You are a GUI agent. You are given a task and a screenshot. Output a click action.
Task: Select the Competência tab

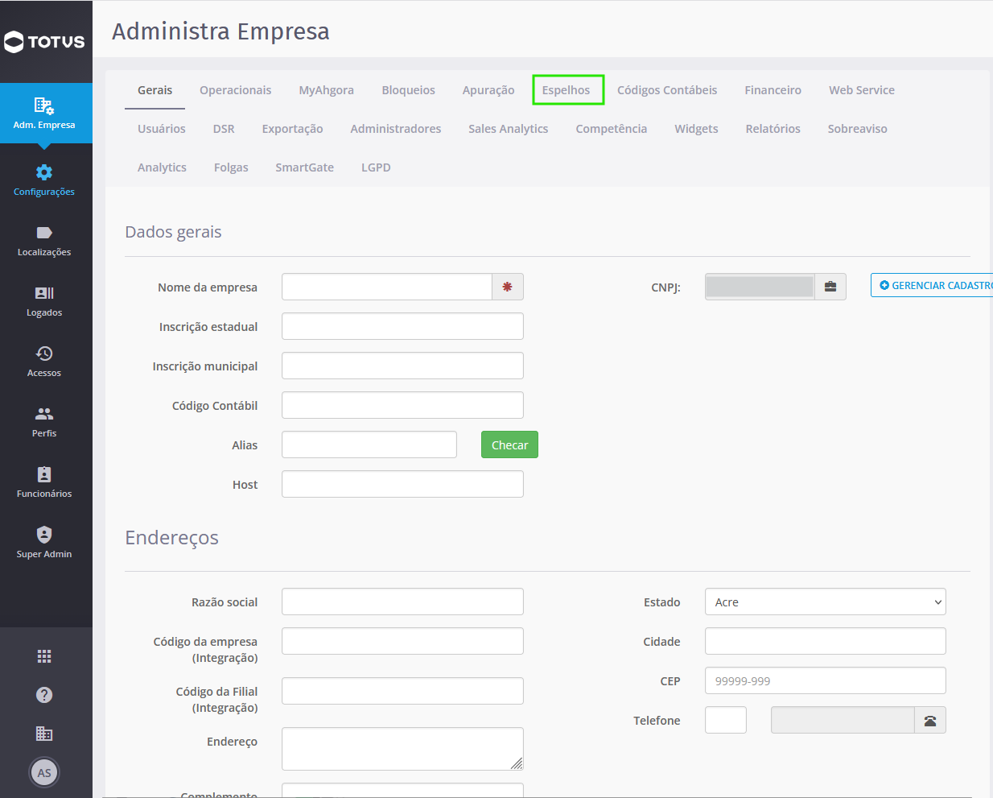coord(612,129)
